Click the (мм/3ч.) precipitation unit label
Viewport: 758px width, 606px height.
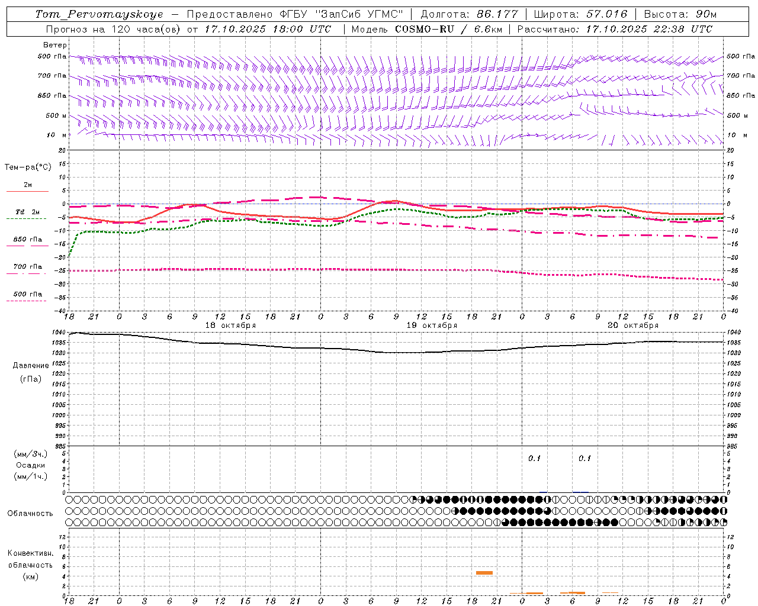tap(31, 454)
